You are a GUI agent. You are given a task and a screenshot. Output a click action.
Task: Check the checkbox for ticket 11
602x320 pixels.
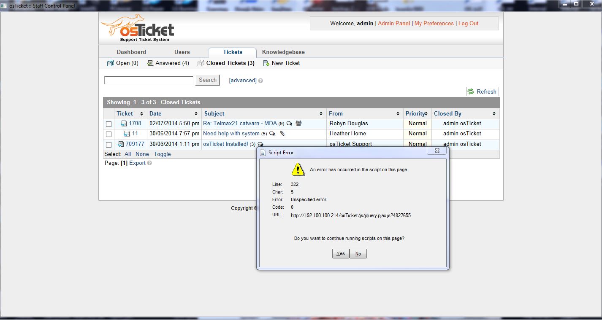[108, 134]
